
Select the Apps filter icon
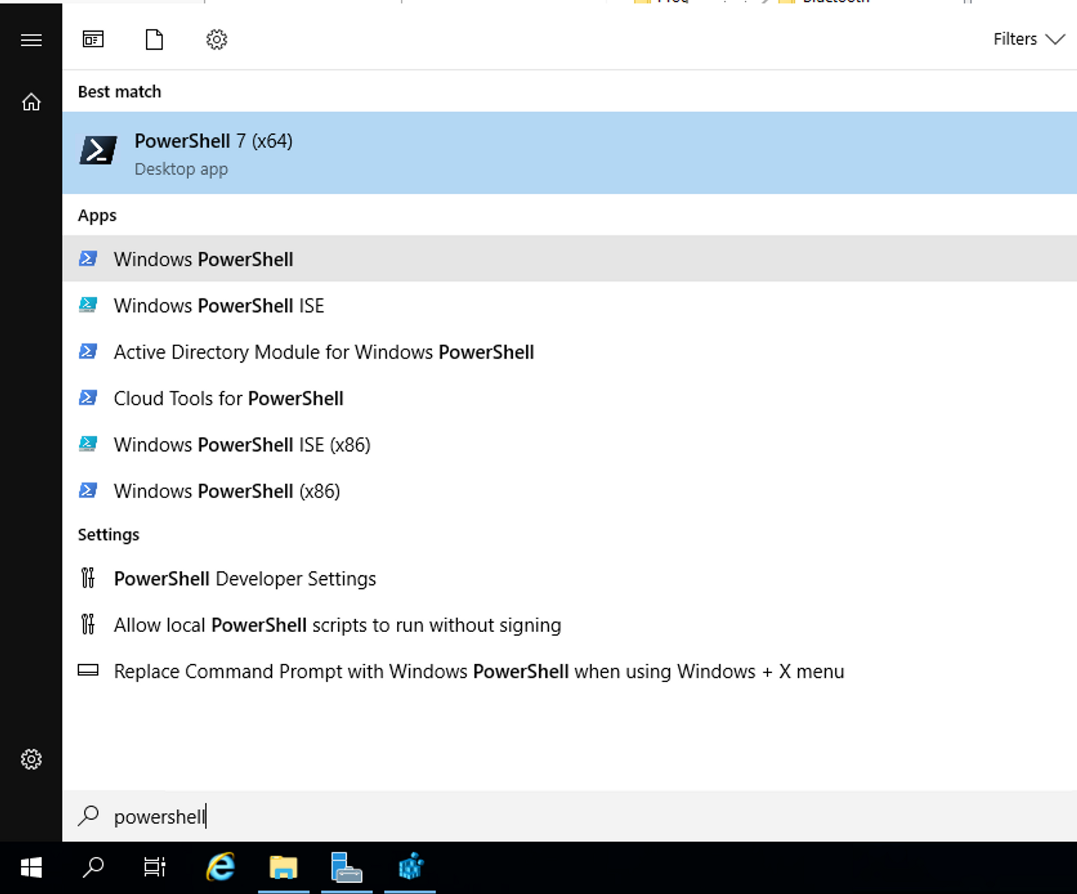point(93,40)
